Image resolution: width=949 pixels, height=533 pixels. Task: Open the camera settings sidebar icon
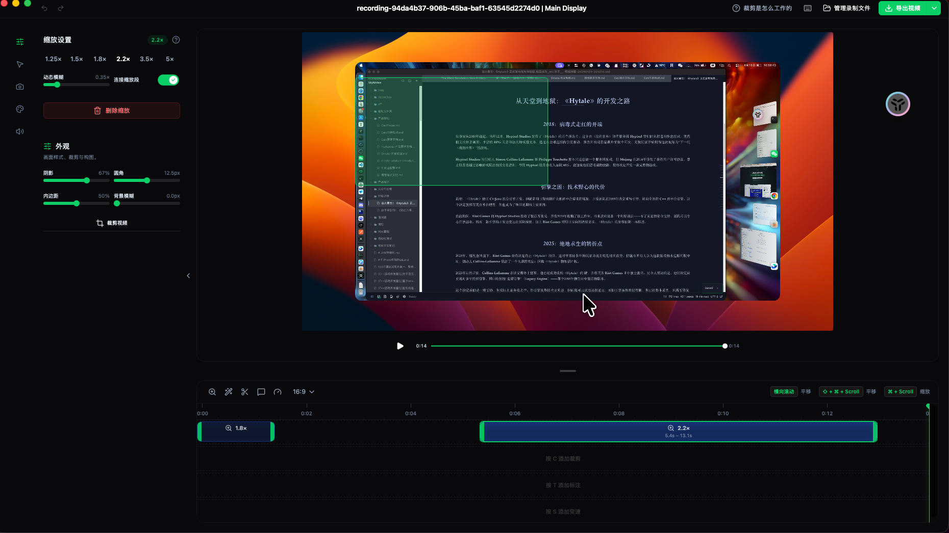[20, 87]
